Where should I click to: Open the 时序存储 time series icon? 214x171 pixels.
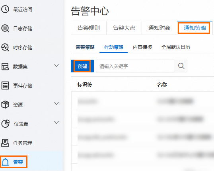pyautogui.click(x=5, y=47)
